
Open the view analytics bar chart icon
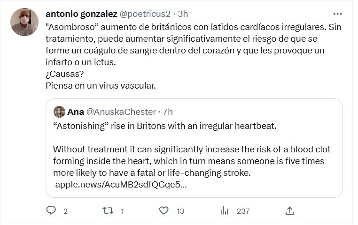point(225,211)
